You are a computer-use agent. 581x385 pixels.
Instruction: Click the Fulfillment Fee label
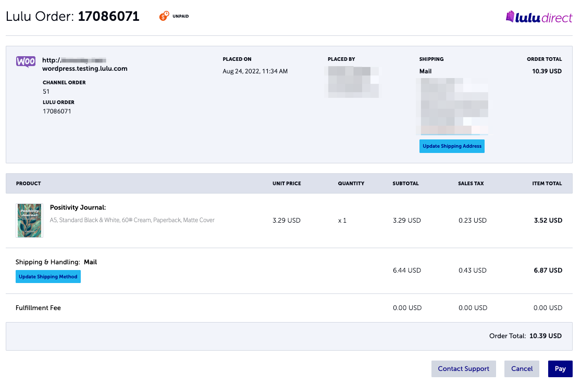coord(38,307)
